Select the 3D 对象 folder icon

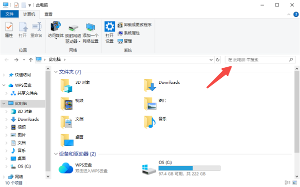click(66, 86)
